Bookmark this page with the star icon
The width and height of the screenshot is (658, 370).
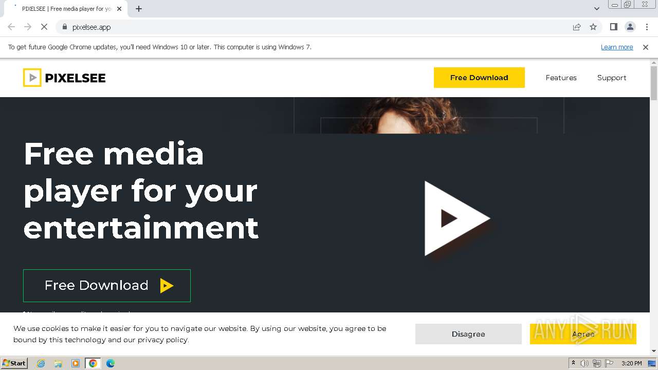click(593, 27)
